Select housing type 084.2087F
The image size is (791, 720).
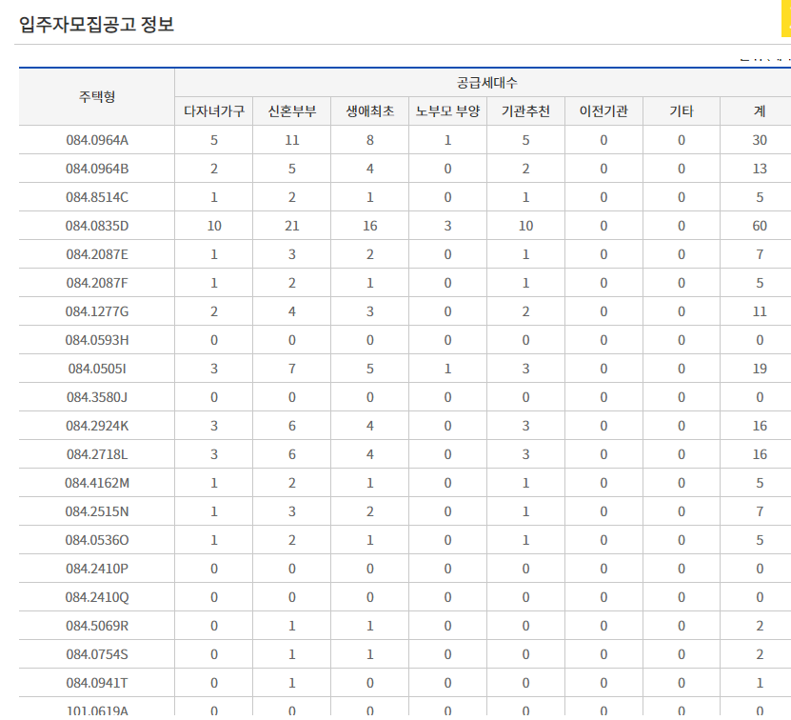tap(97, 283)
